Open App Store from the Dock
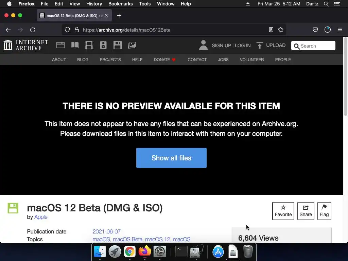348x261 pixels. tap(218, 252)
